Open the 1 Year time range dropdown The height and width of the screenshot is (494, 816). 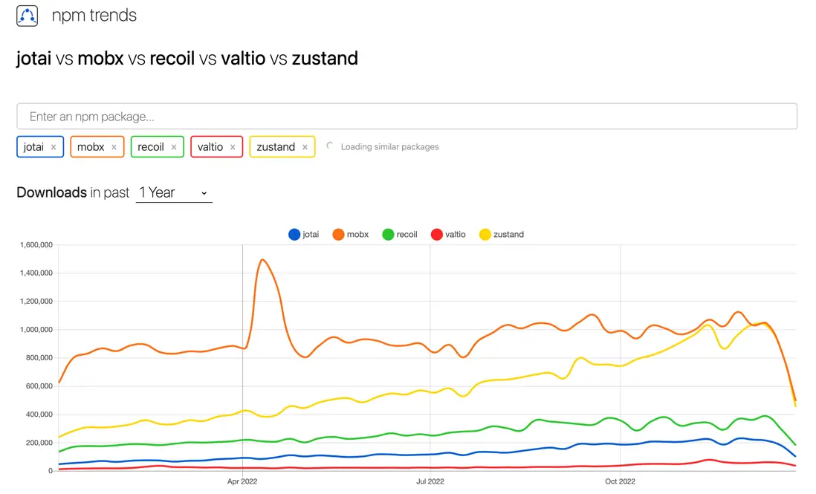(x=174, y=192)
